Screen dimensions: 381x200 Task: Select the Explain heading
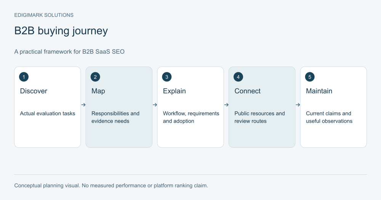[174, 91]
